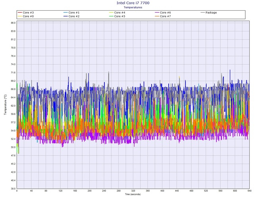
Task: Click the 38.0 y-axis value
Action: tap(13, 189)
